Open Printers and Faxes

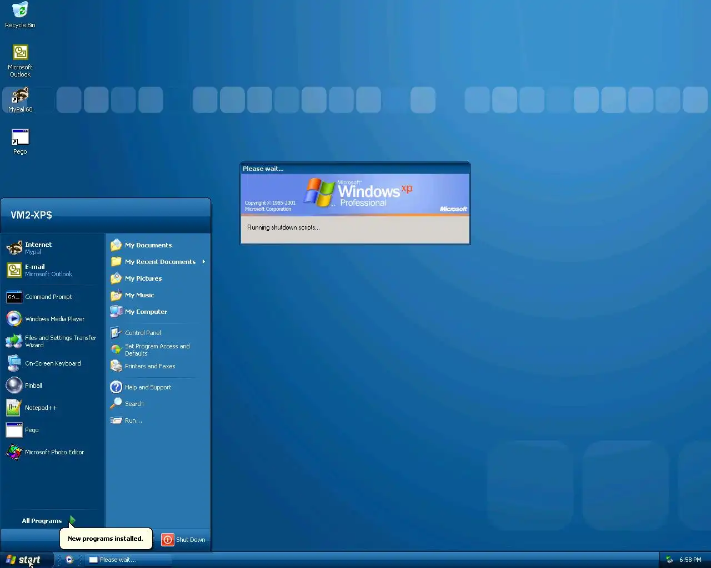pos(158,366)
